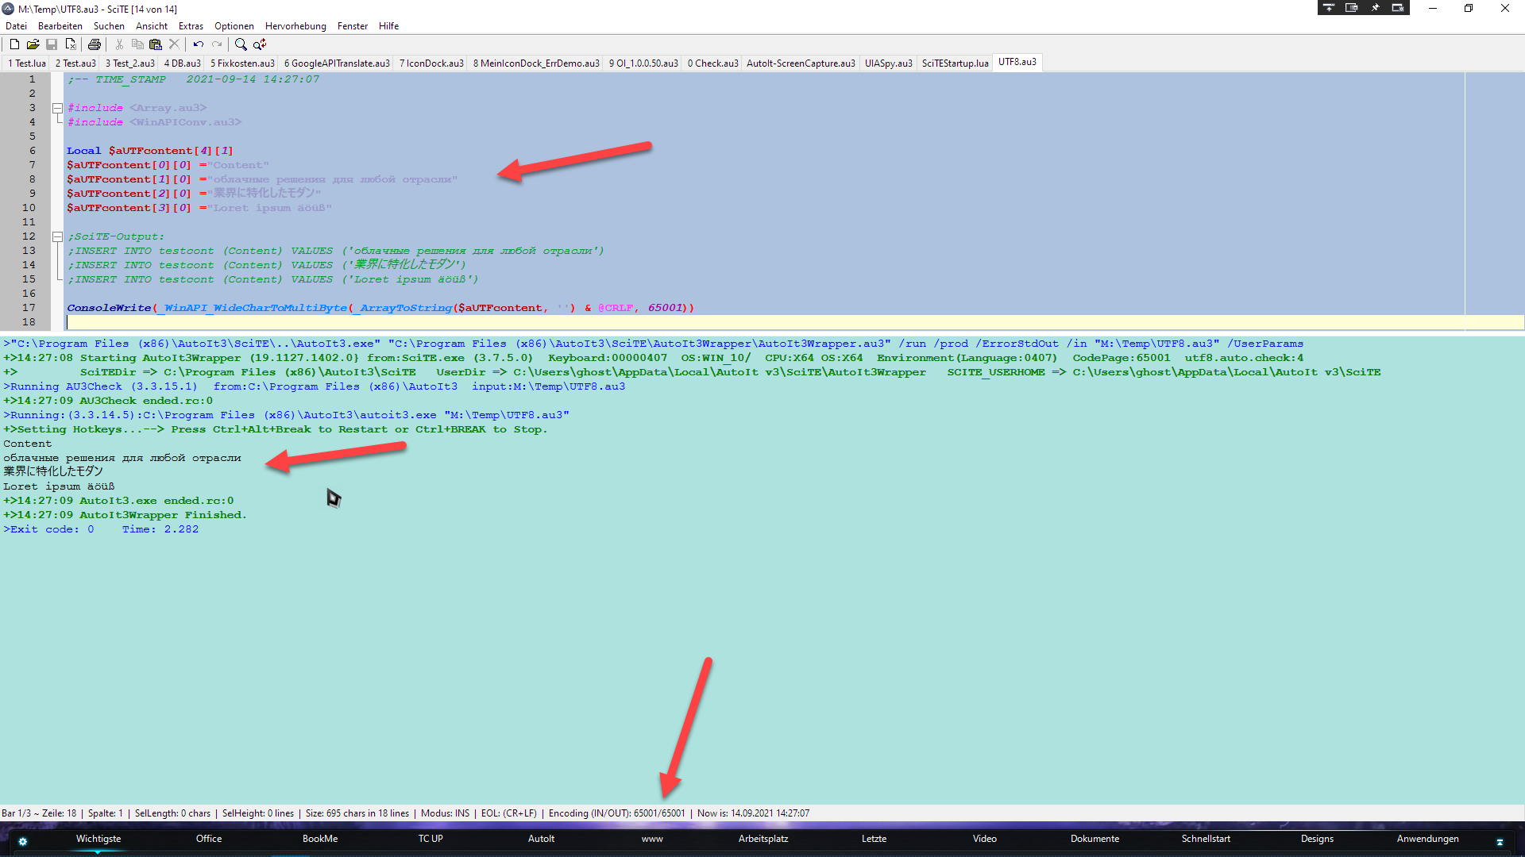Viewport: 1525px width, 857px height.
Task: Switch to the 6 GoogleAPITranslate.au3 tab
Action: pyautogui.click(x=337, y=63)
